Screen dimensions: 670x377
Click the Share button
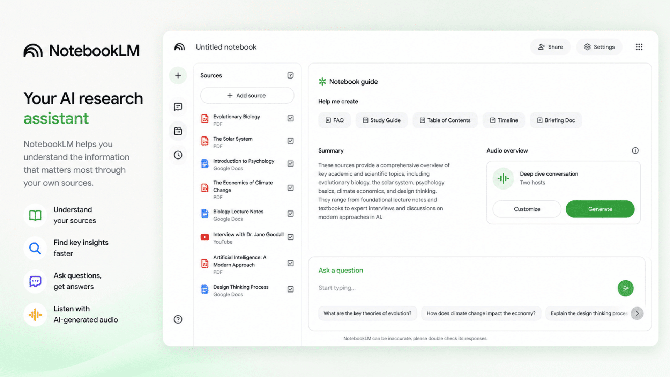coord(550,47)
